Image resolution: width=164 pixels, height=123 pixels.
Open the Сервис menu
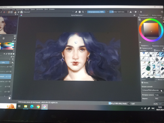pos(33,10)
